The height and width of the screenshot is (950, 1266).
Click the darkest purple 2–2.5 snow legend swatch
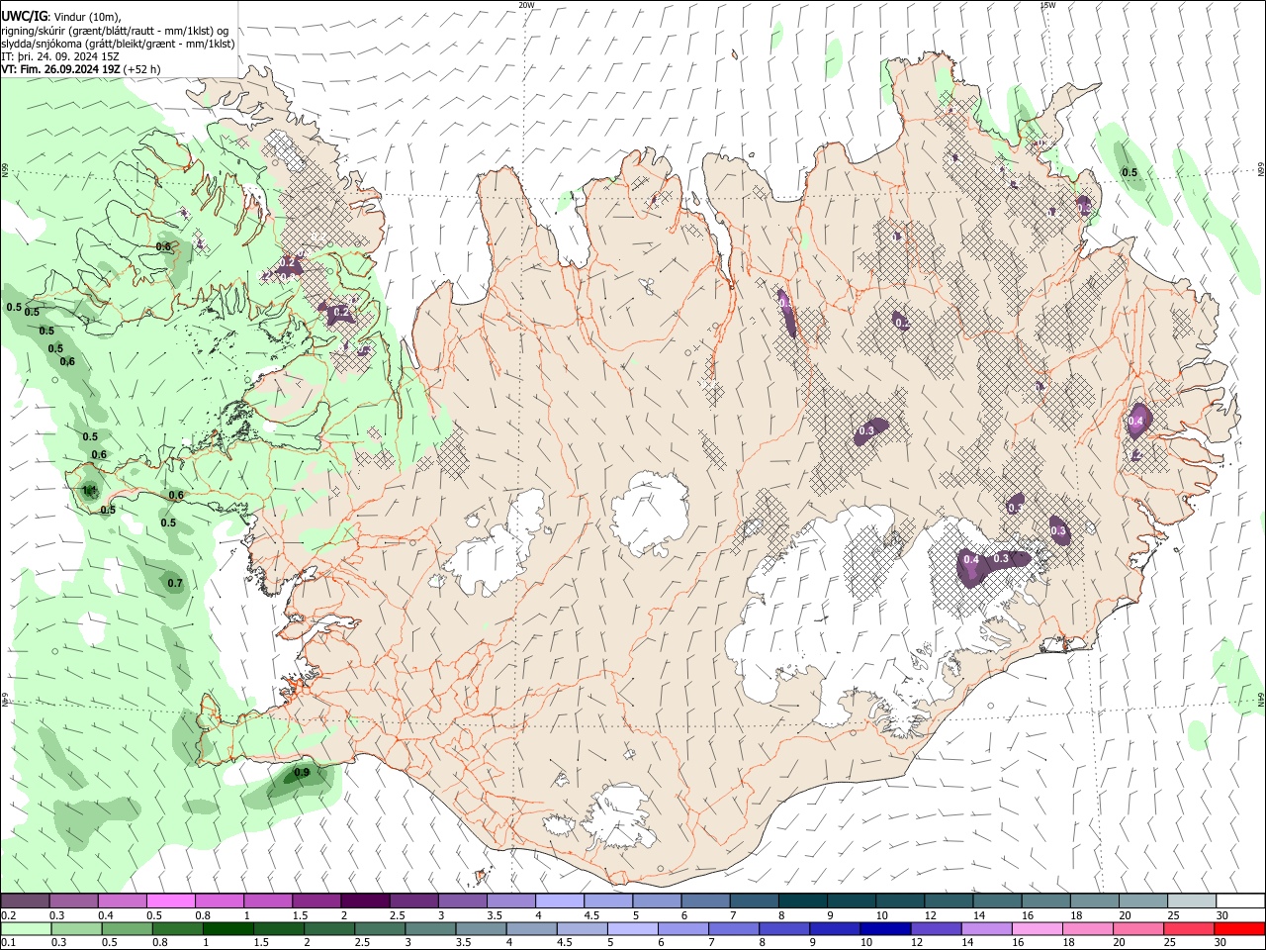point(365,901)
